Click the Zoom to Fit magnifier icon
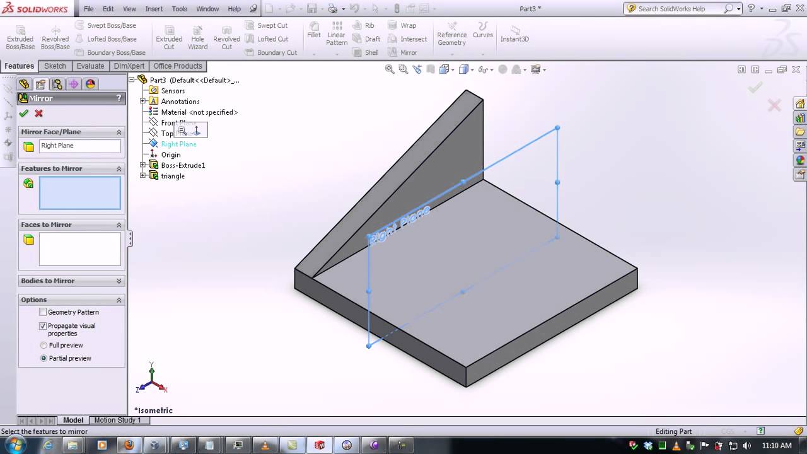 pos(390,69)
